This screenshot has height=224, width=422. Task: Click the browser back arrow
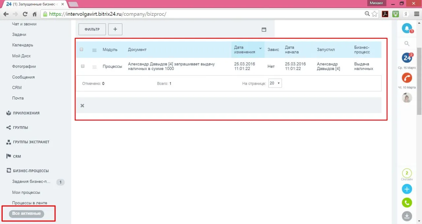(x=6, y=14)
